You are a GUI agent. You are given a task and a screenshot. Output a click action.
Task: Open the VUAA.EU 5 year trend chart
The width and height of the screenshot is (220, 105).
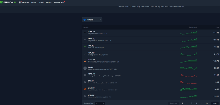click(x=188, y=33)
